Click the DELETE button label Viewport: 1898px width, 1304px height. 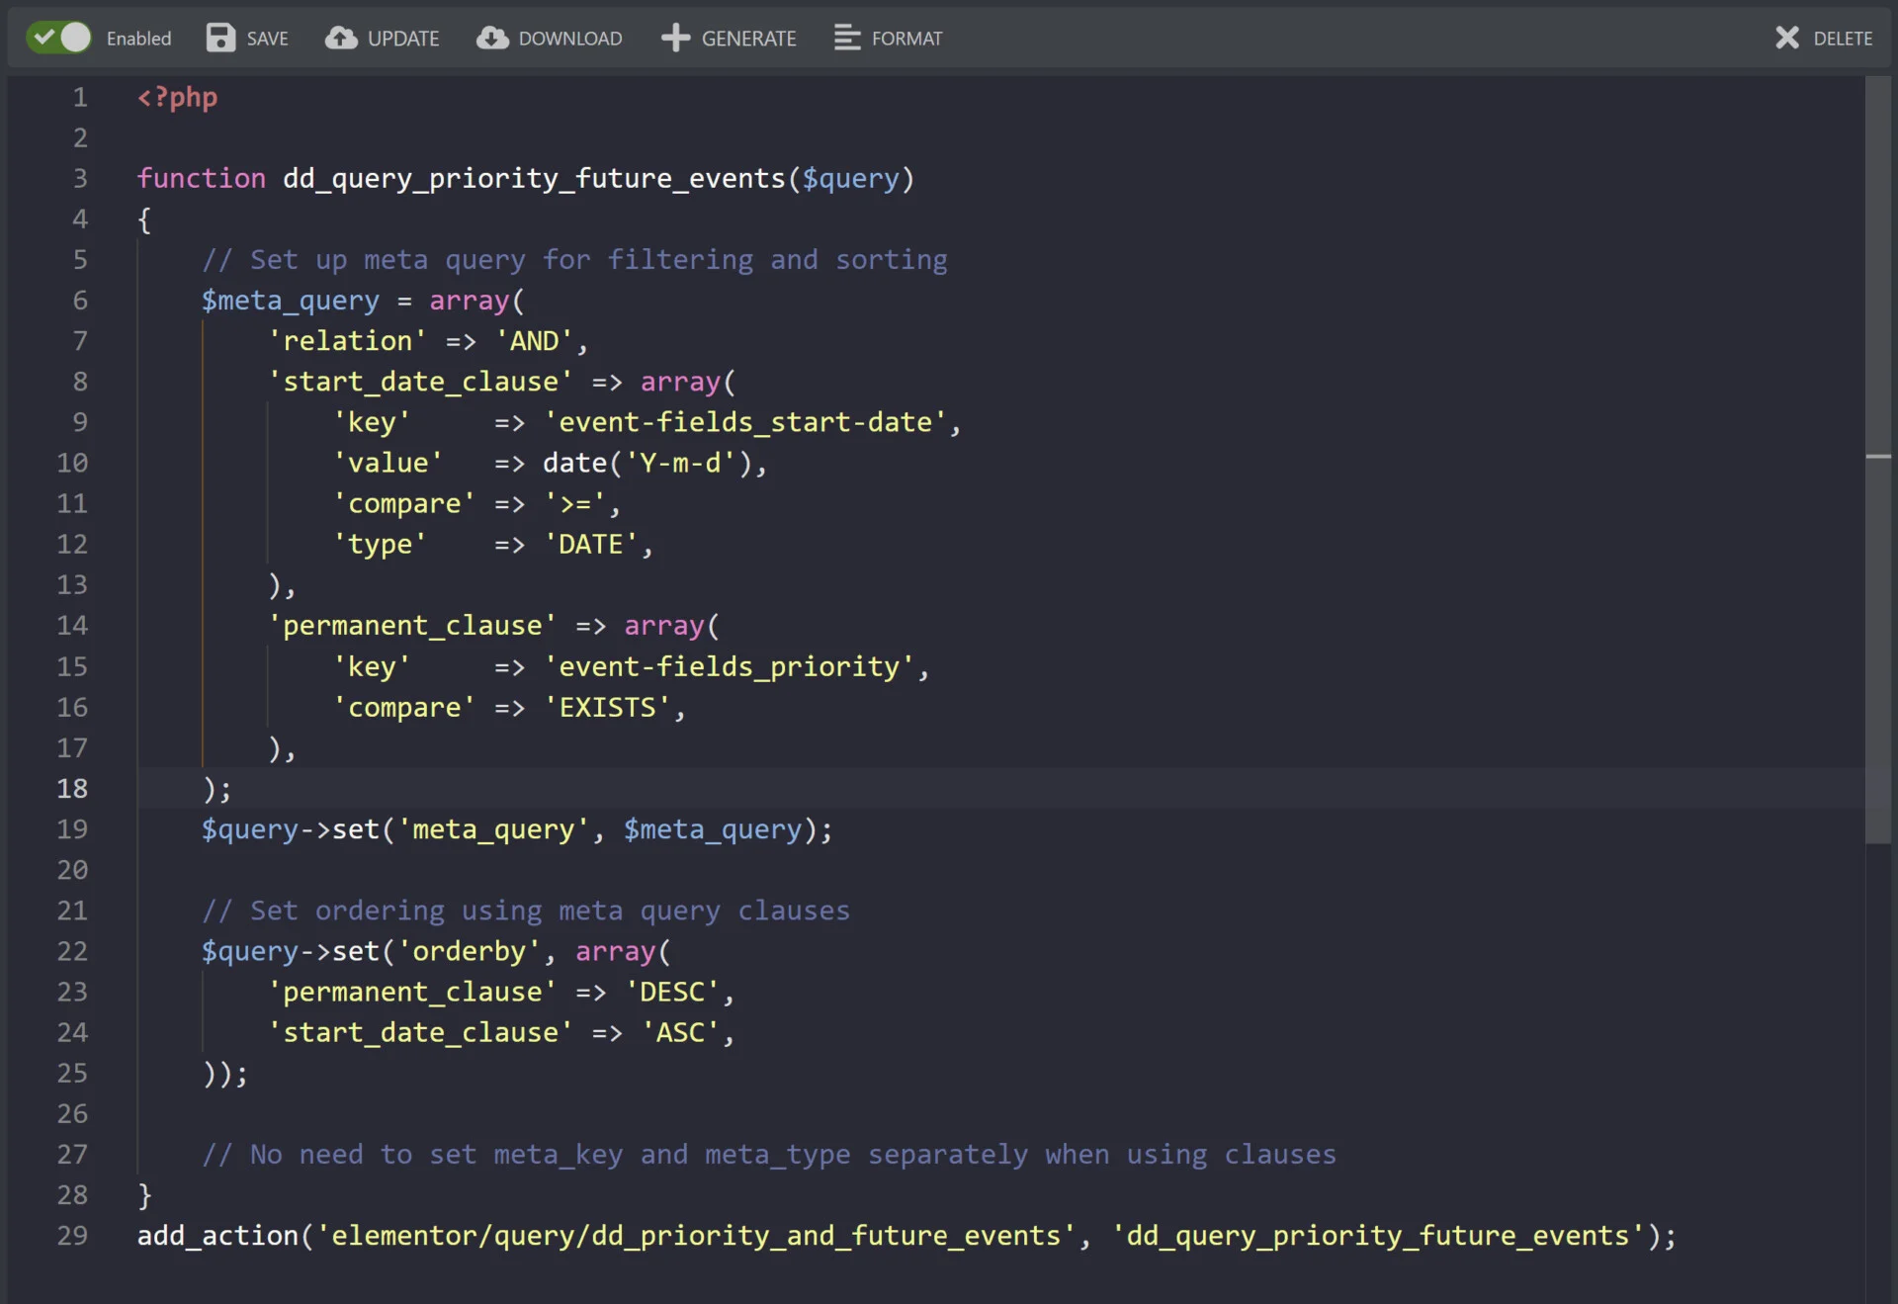coord(1843,39)
